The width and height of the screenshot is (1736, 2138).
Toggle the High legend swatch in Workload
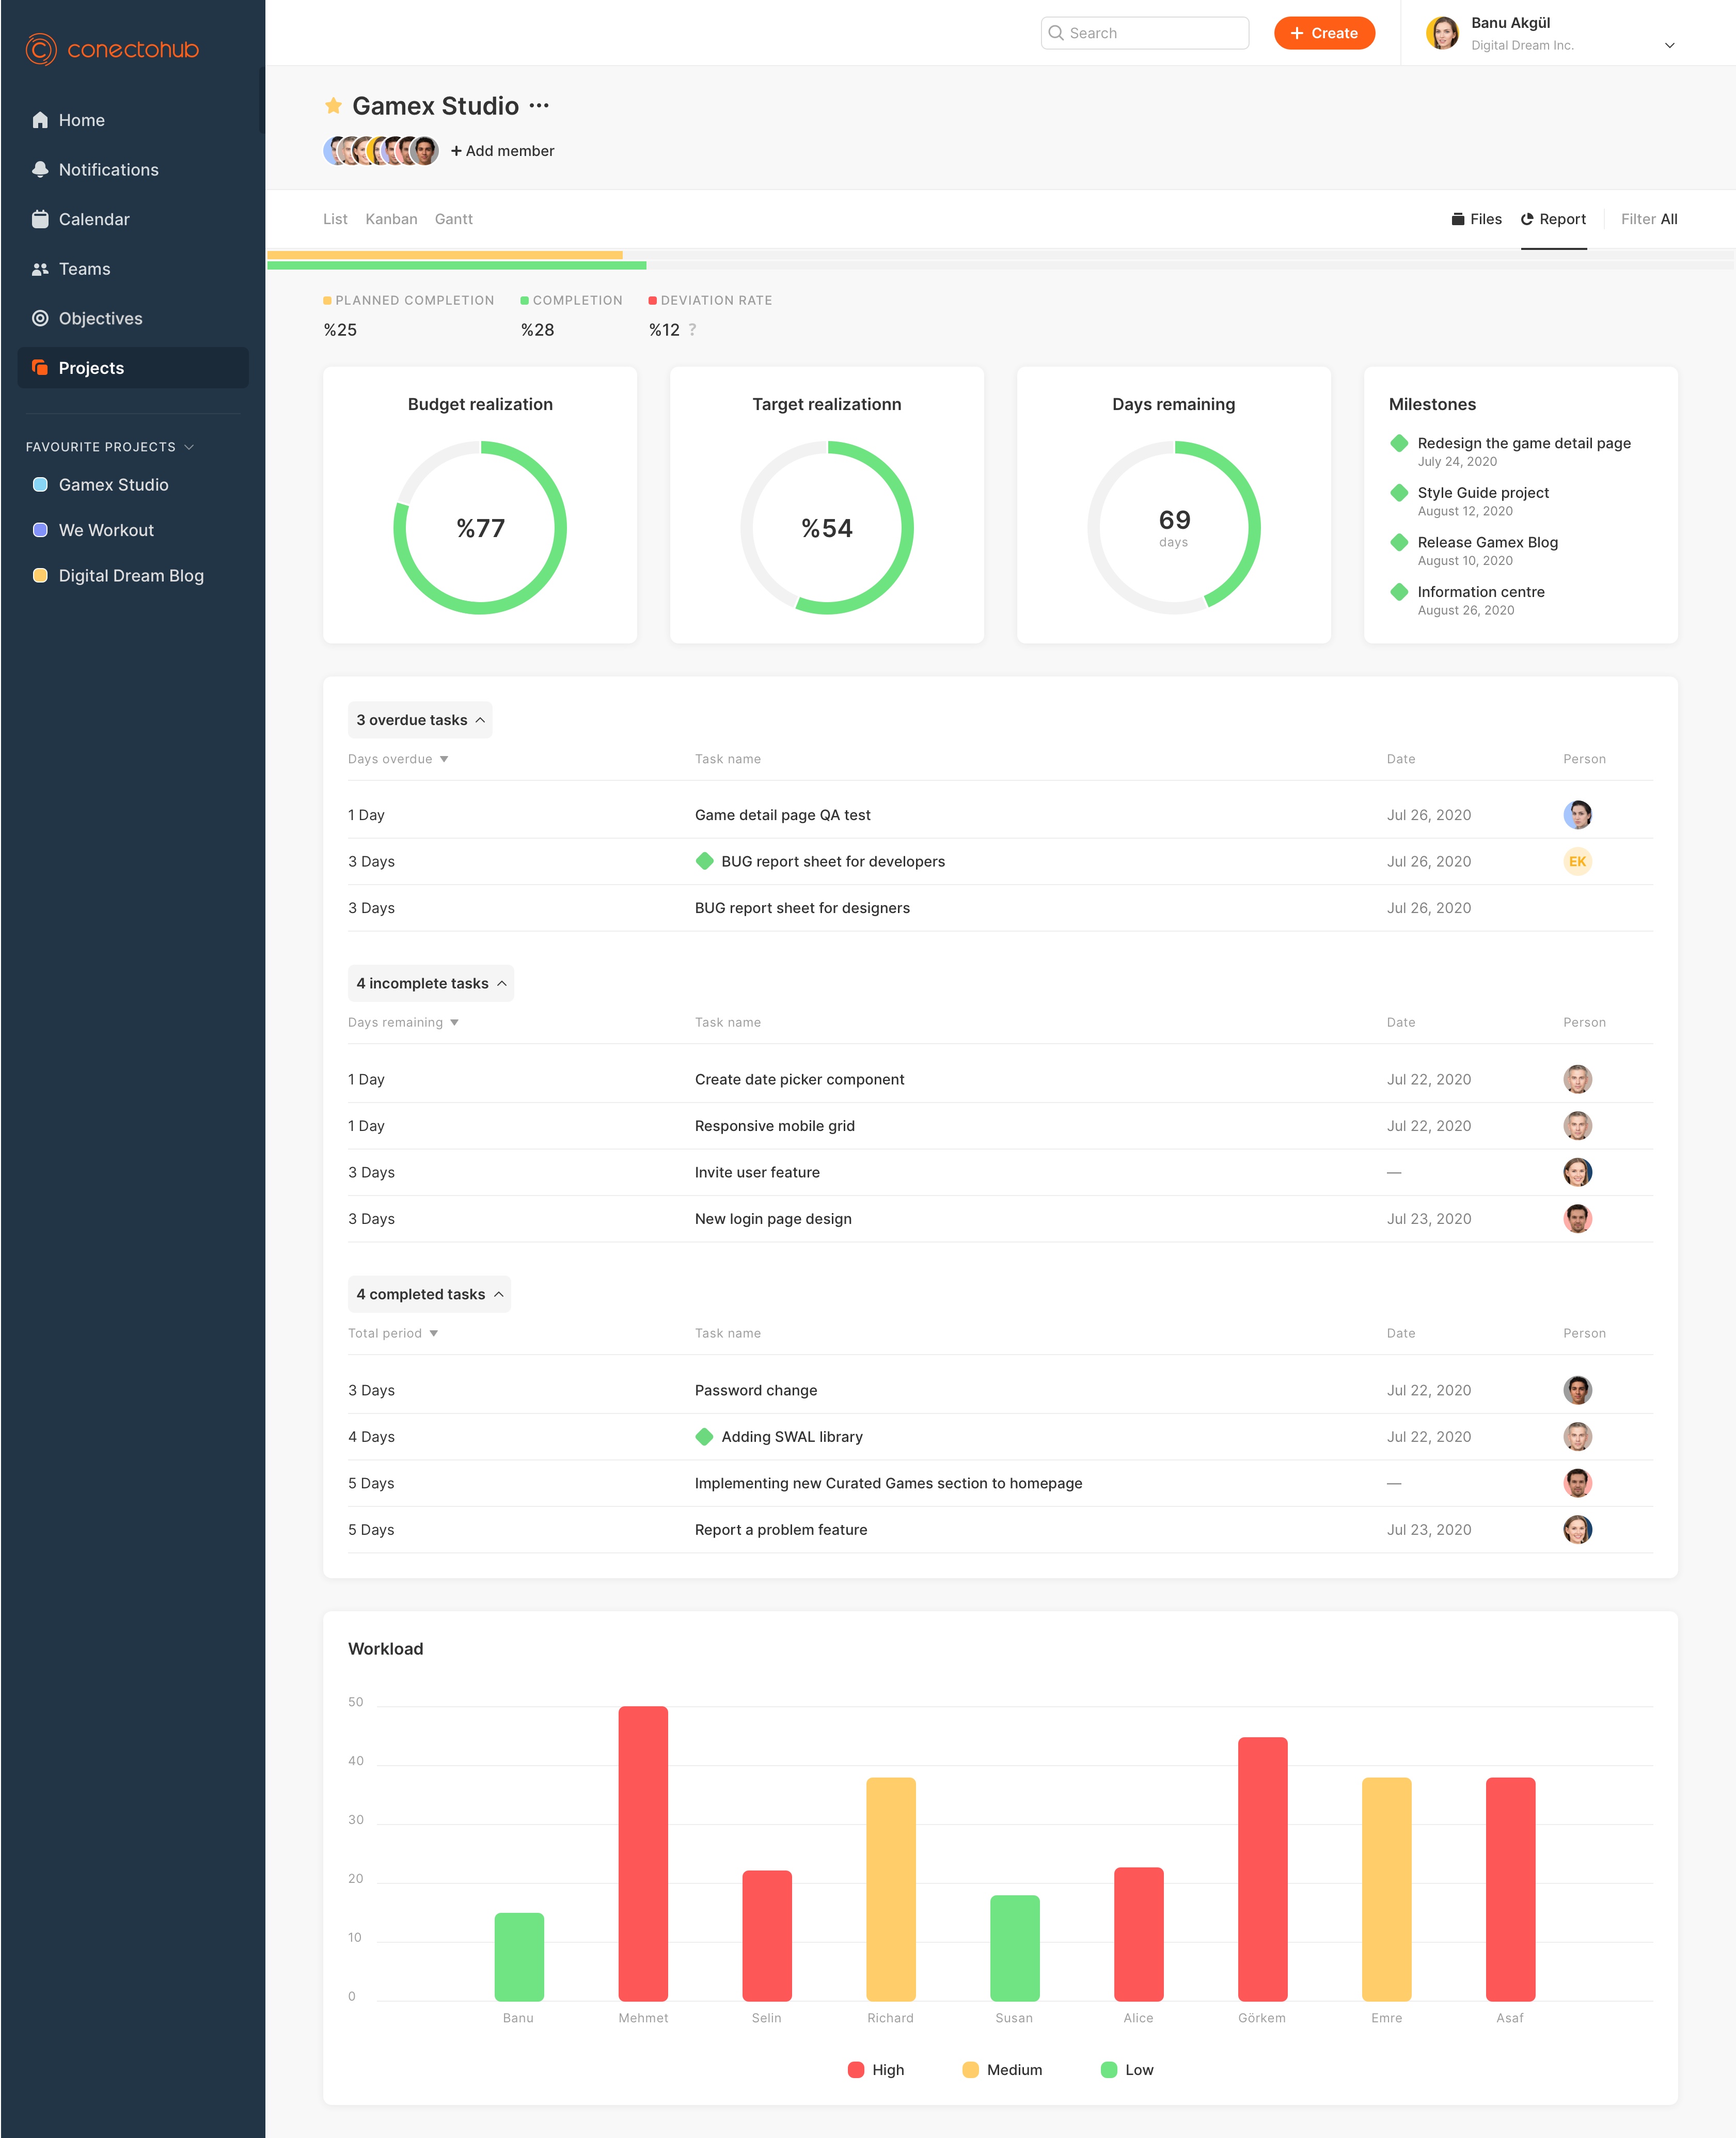(x=856, y=2069)
